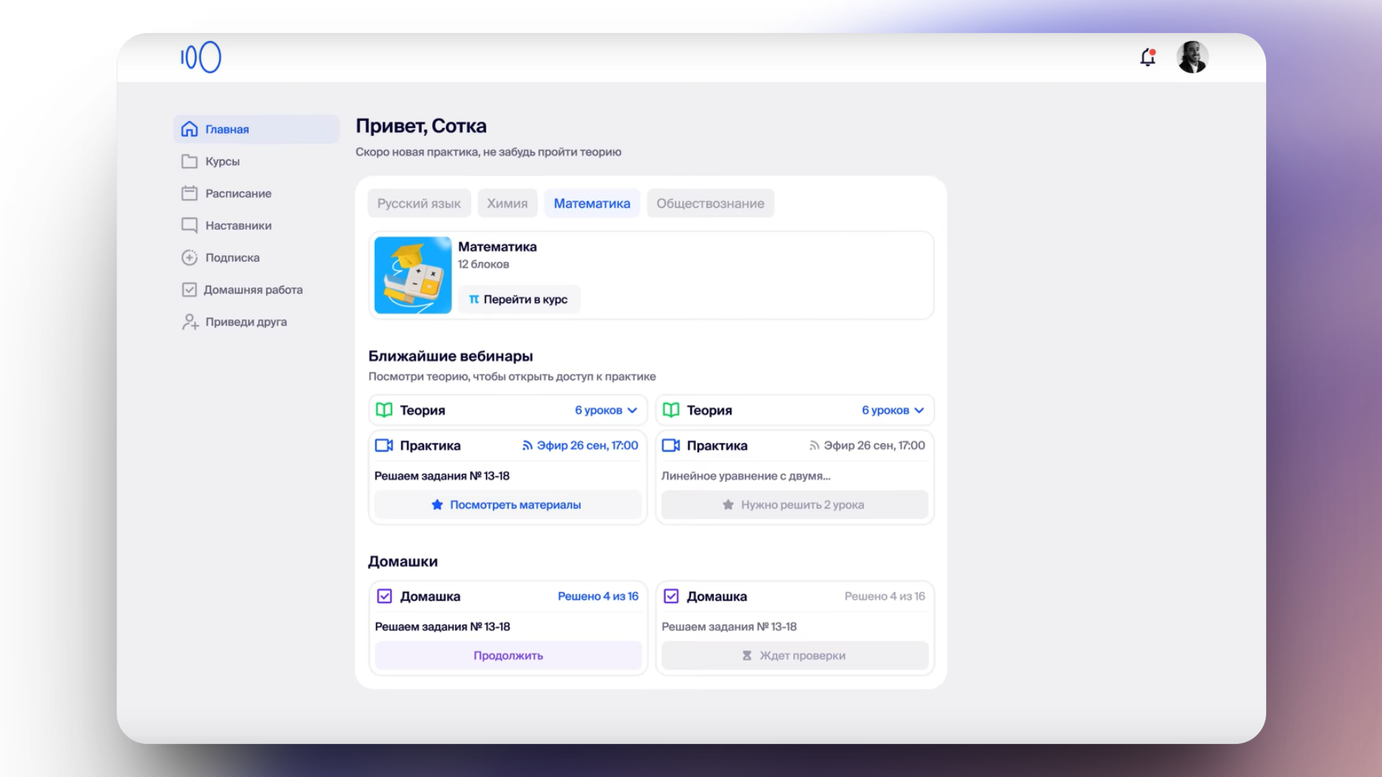Image resolution: width=1382 pixels, height=777 pixels.
Task: Click the Ближайшие вебинары heading
Action: coord(451,355)
